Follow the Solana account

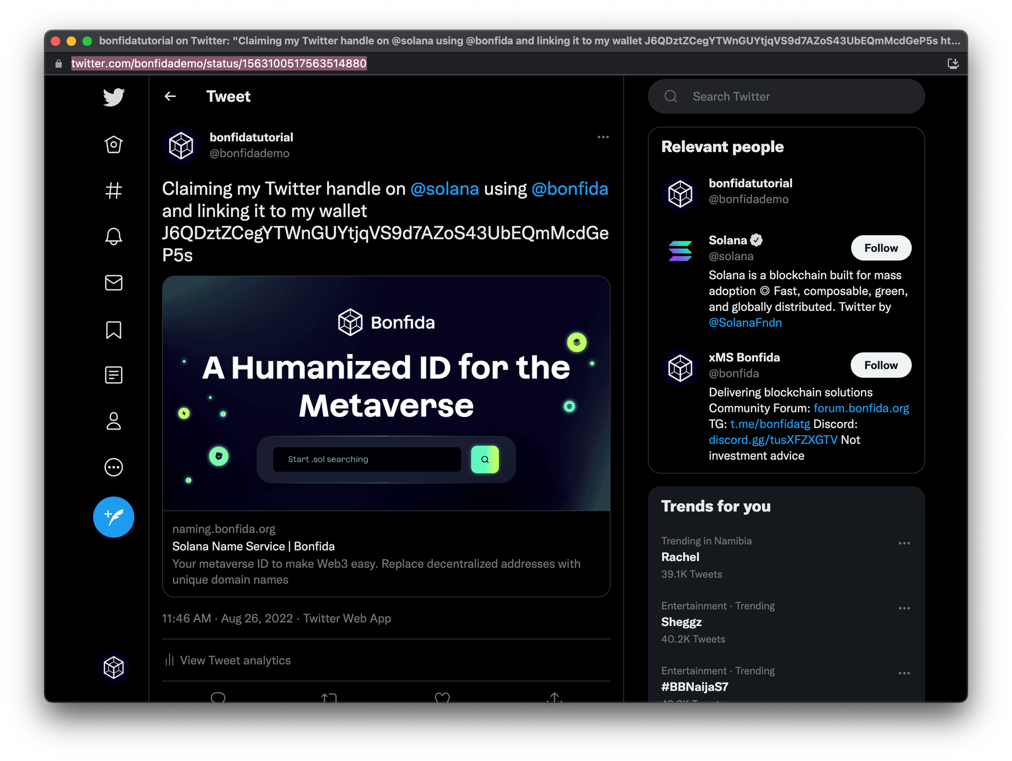point(880,248)
